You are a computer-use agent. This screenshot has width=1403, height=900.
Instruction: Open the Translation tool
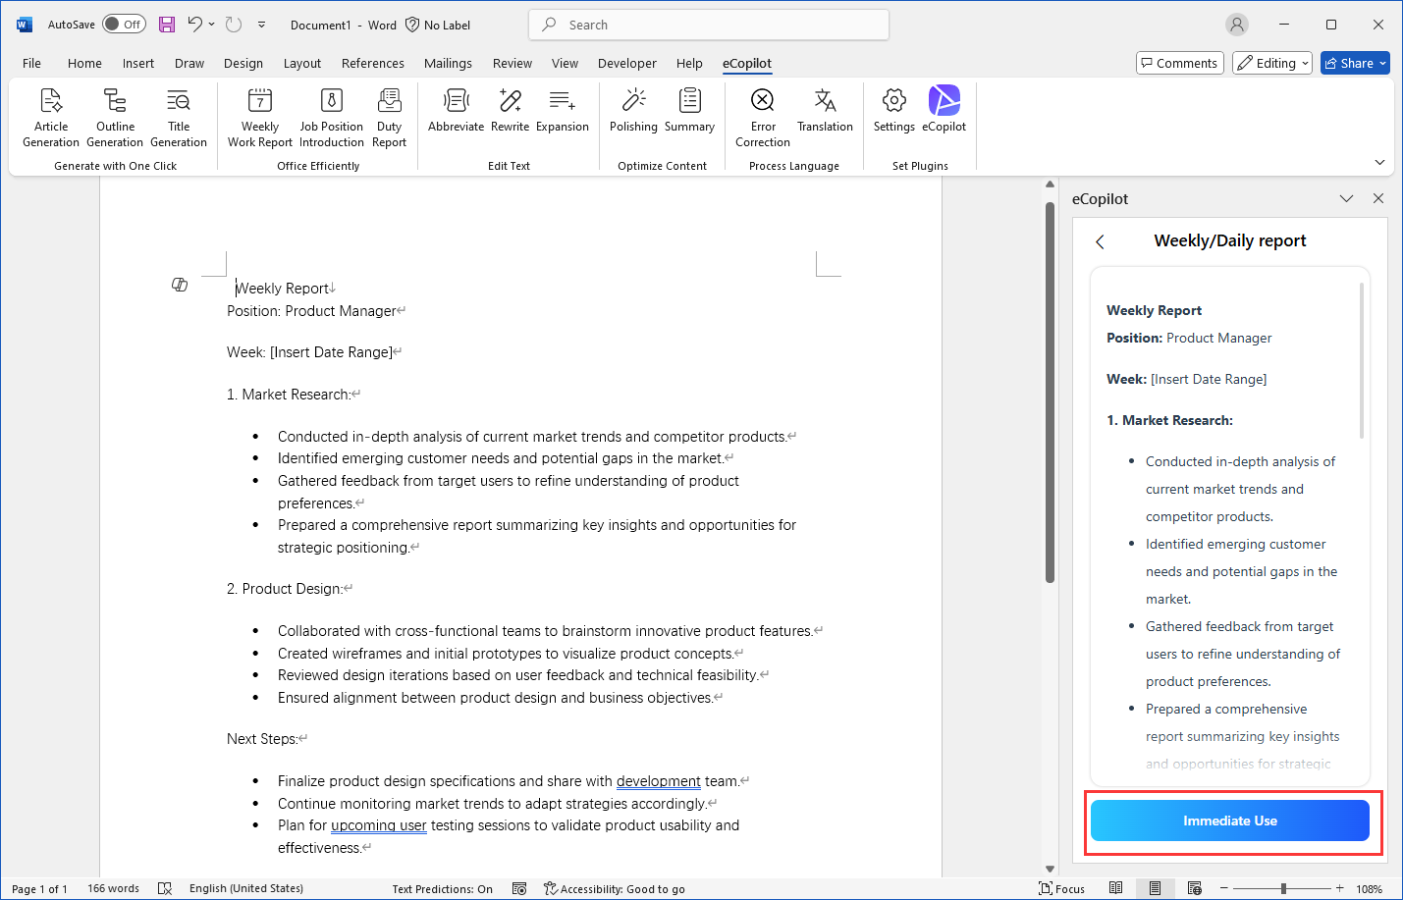[824, 110]
